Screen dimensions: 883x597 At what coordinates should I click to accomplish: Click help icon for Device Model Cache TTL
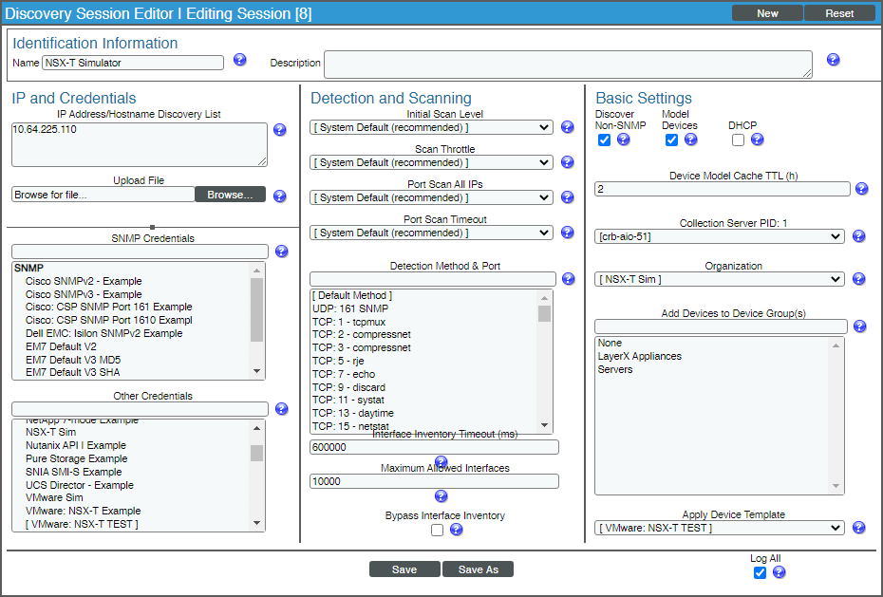tap(860, 188)
